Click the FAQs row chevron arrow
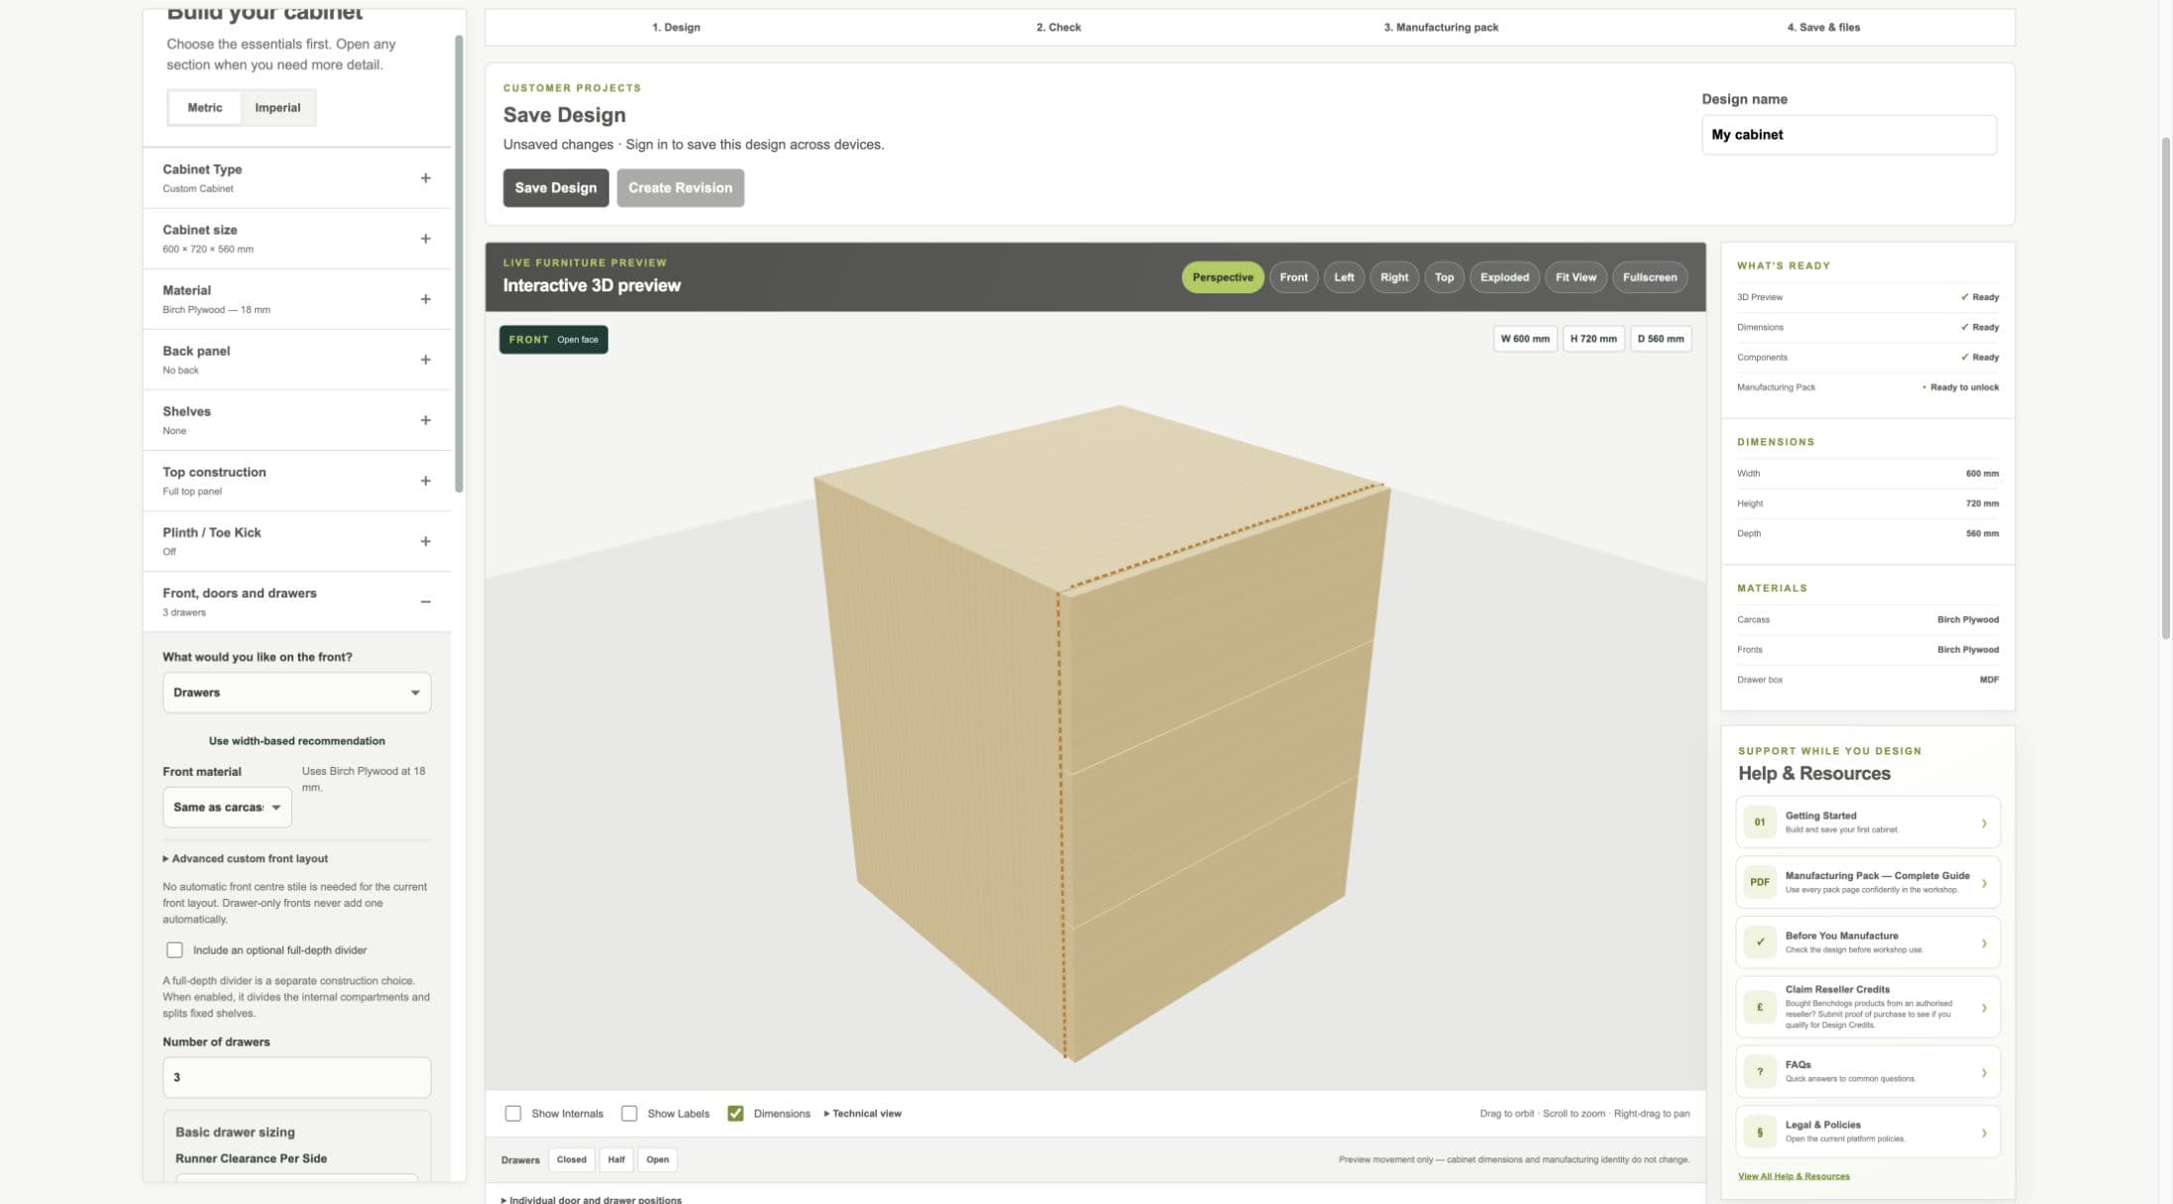Image resolution: width=2173 pixels, height=1204 pixels. [1984, 1072]
